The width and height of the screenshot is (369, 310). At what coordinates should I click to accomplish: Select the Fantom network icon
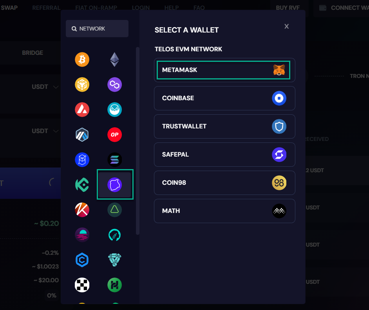(82, 160)
